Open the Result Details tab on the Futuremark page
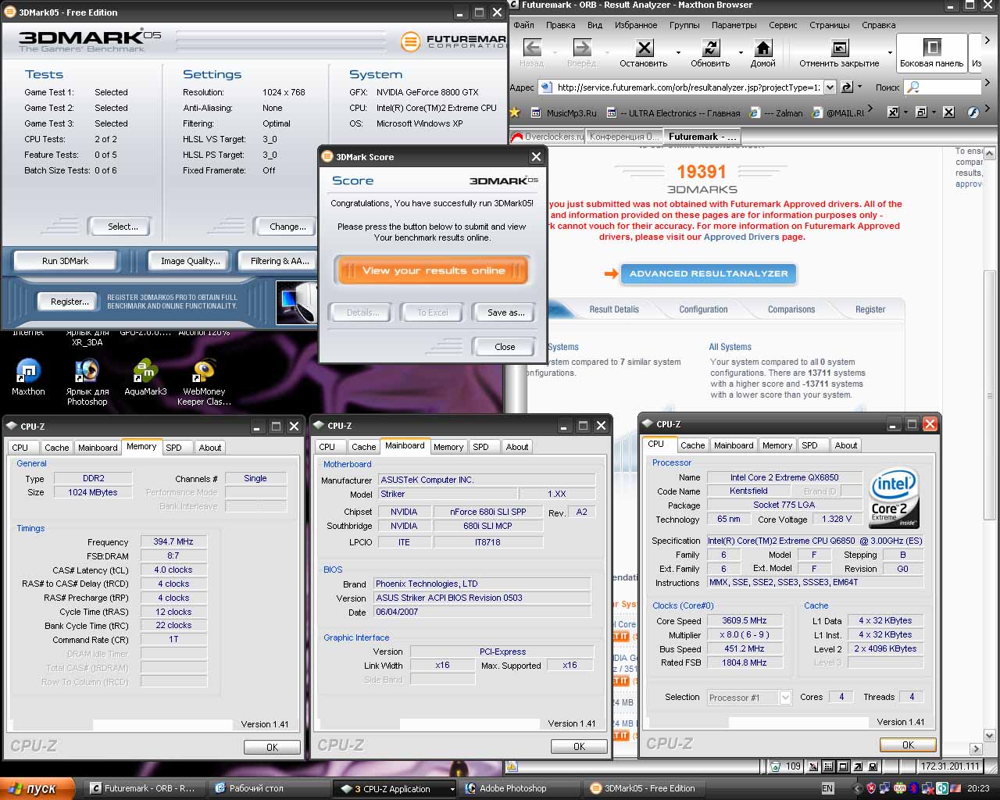The width and height of the screenshot is (1000, 800). pos(614,309)
